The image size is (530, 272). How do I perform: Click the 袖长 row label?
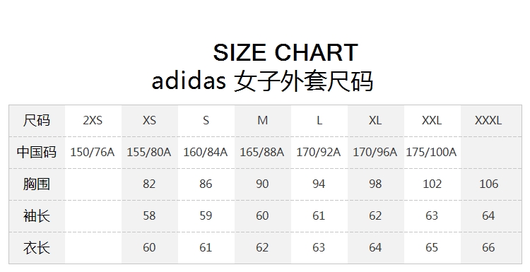37,215
